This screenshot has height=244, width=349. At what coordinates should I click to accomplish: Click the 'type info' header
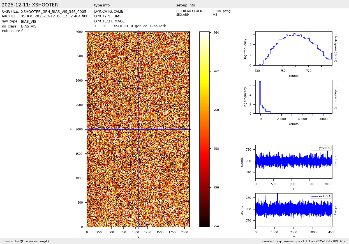click(102, 5)
